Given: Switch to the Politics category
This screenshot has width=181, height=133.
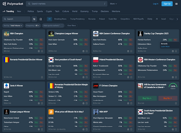Looking at the screenshot, I should point(31,11).
